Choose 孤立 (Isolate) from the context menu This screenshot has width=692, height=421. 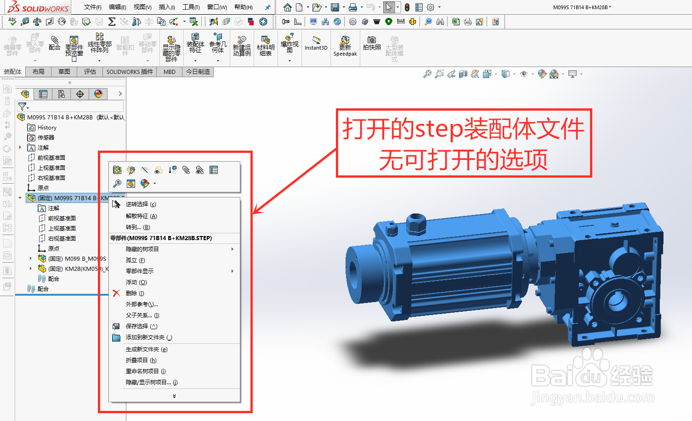coord(134,260)
